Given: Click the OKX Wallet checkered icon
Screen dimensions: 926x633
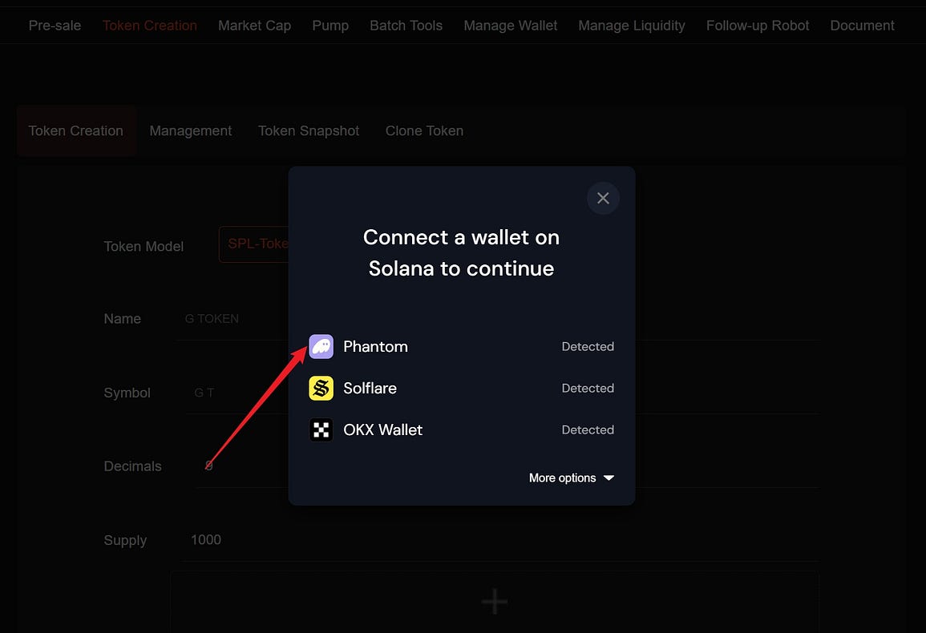Looking at the screenshot, I should (x=321, y=429).
